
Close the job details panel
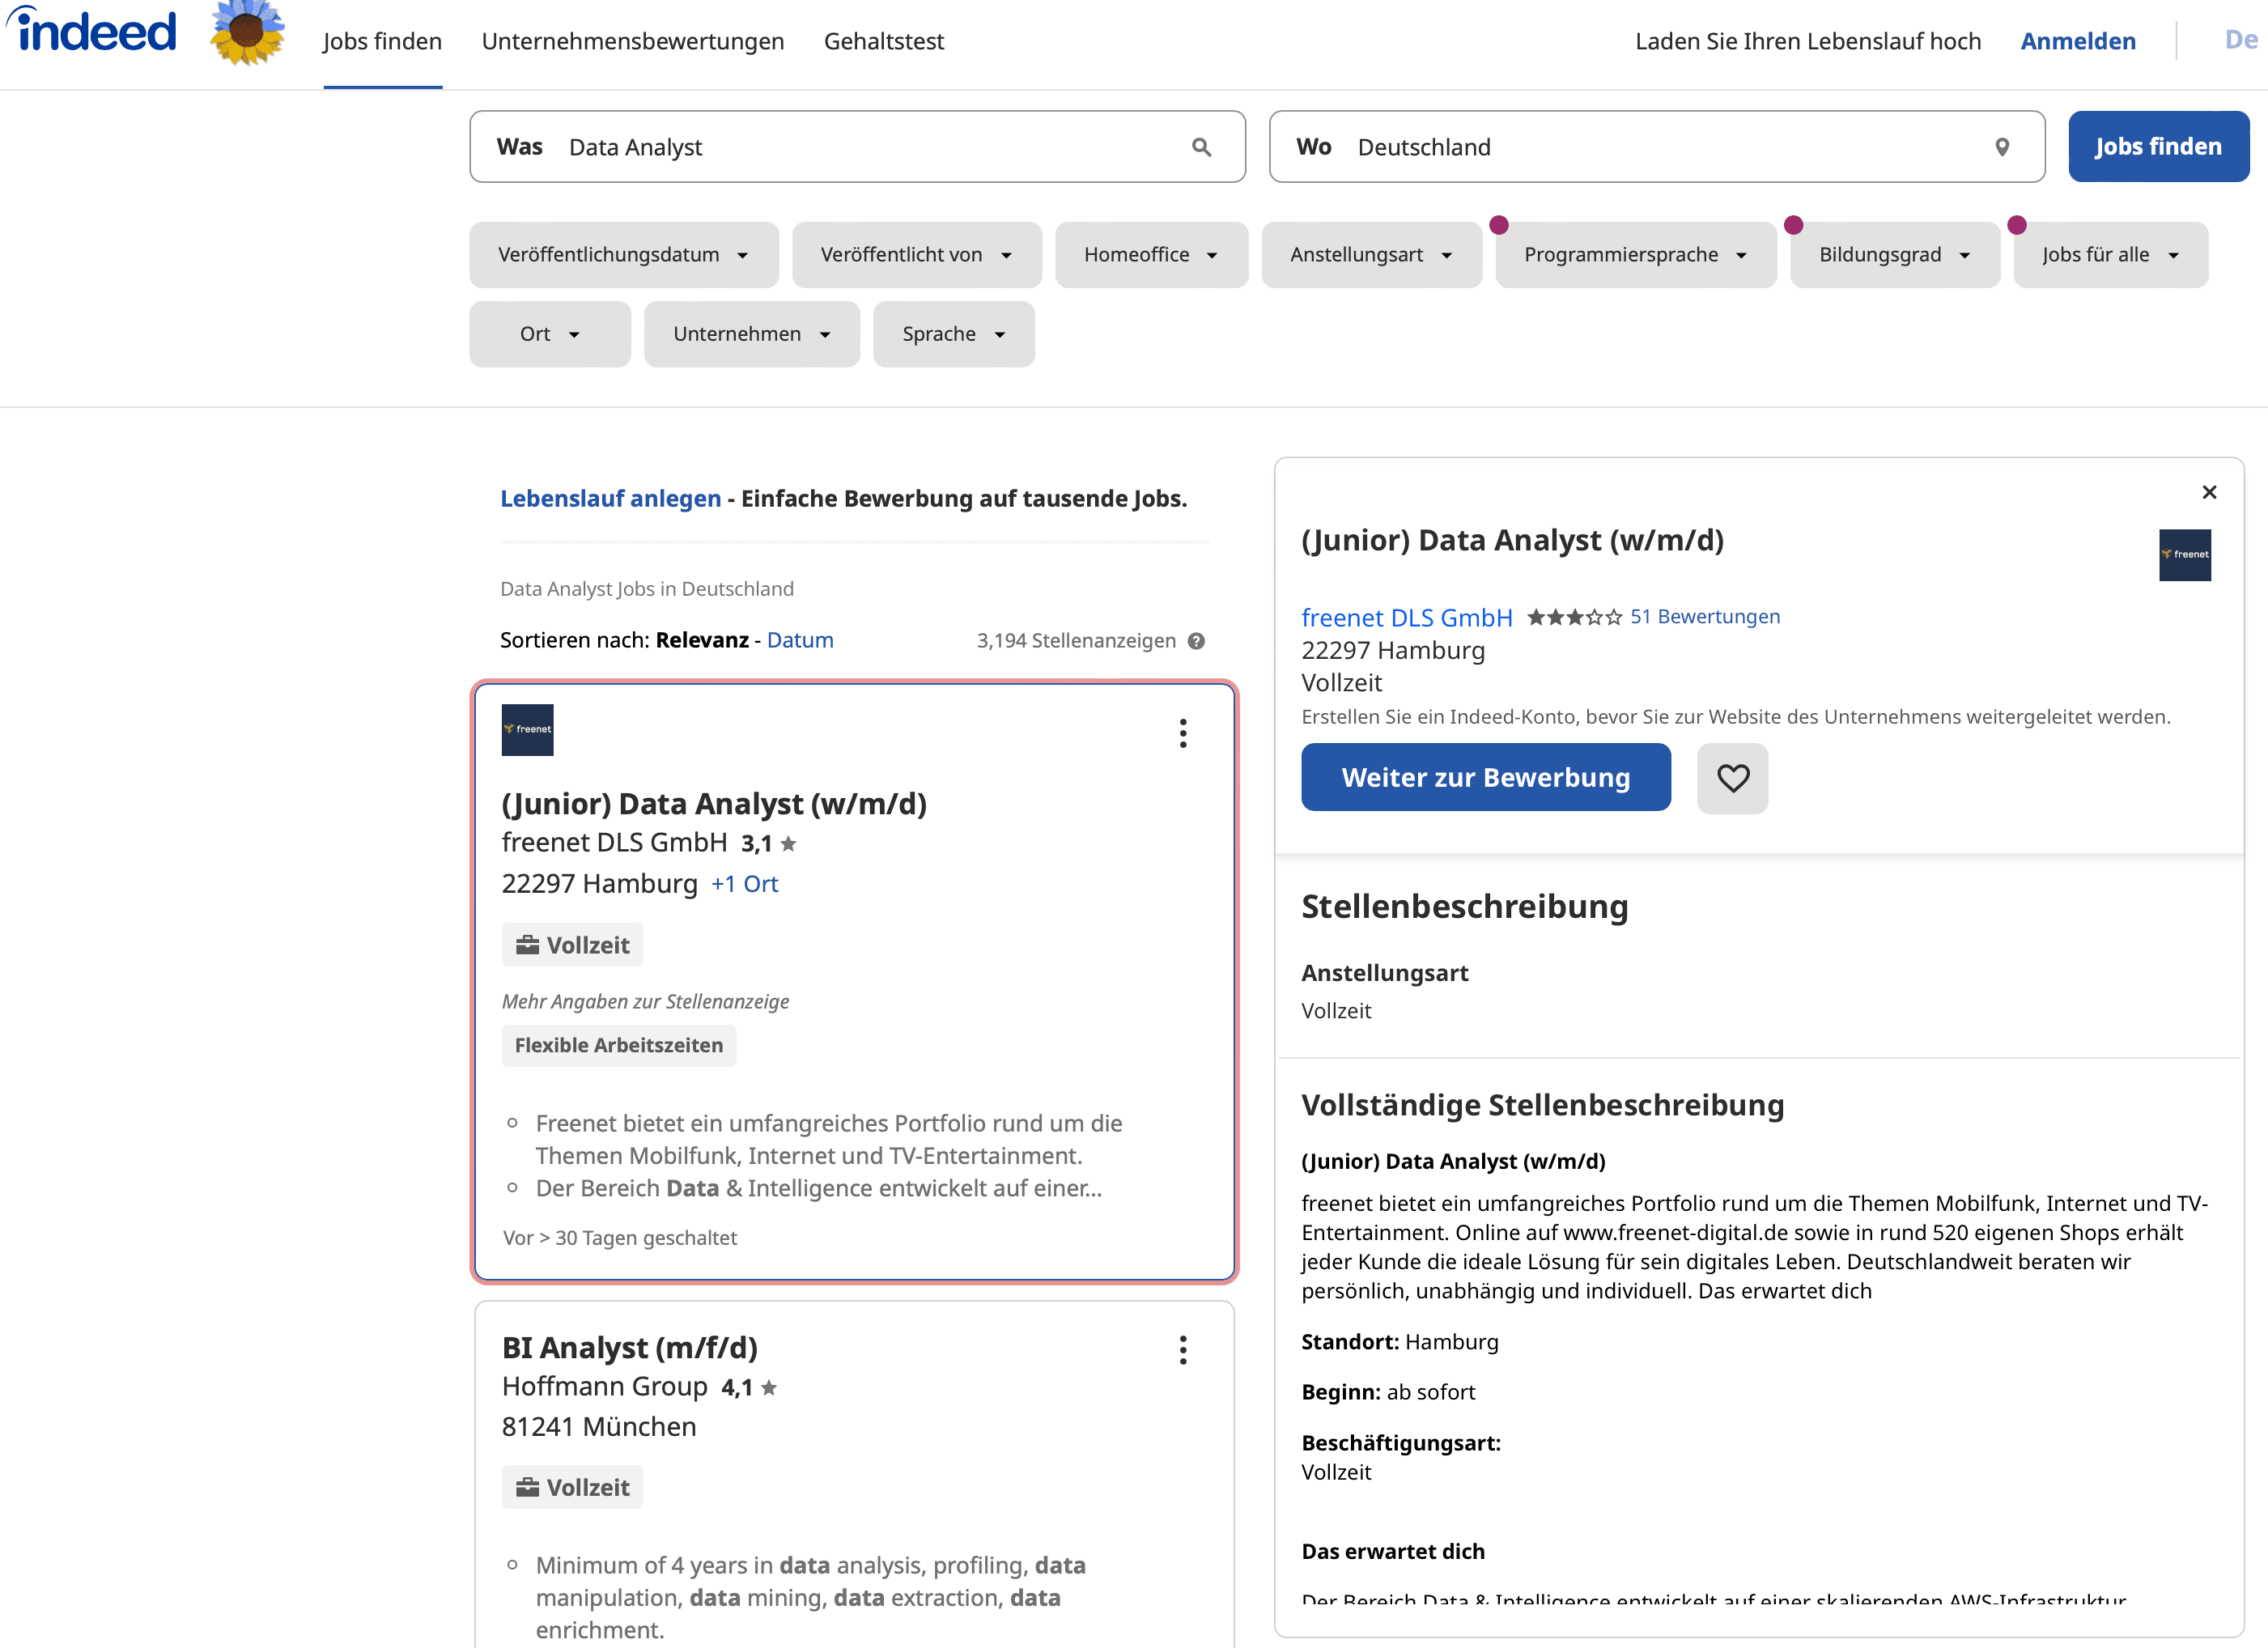pos(2209,492)
